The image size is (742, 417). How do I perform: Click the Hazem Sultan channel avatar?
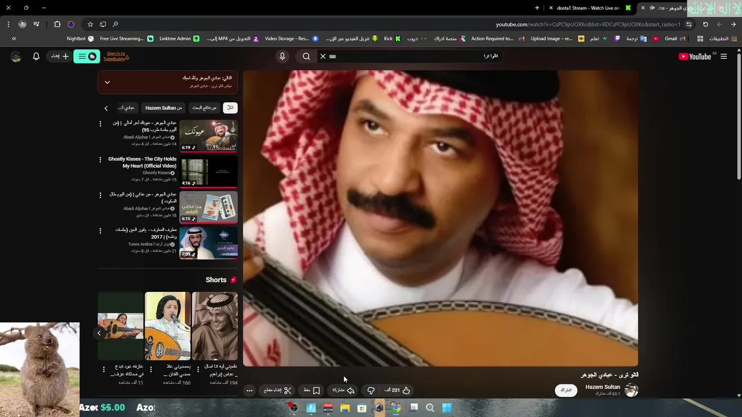pyautogui.click(x=631, y=390)
